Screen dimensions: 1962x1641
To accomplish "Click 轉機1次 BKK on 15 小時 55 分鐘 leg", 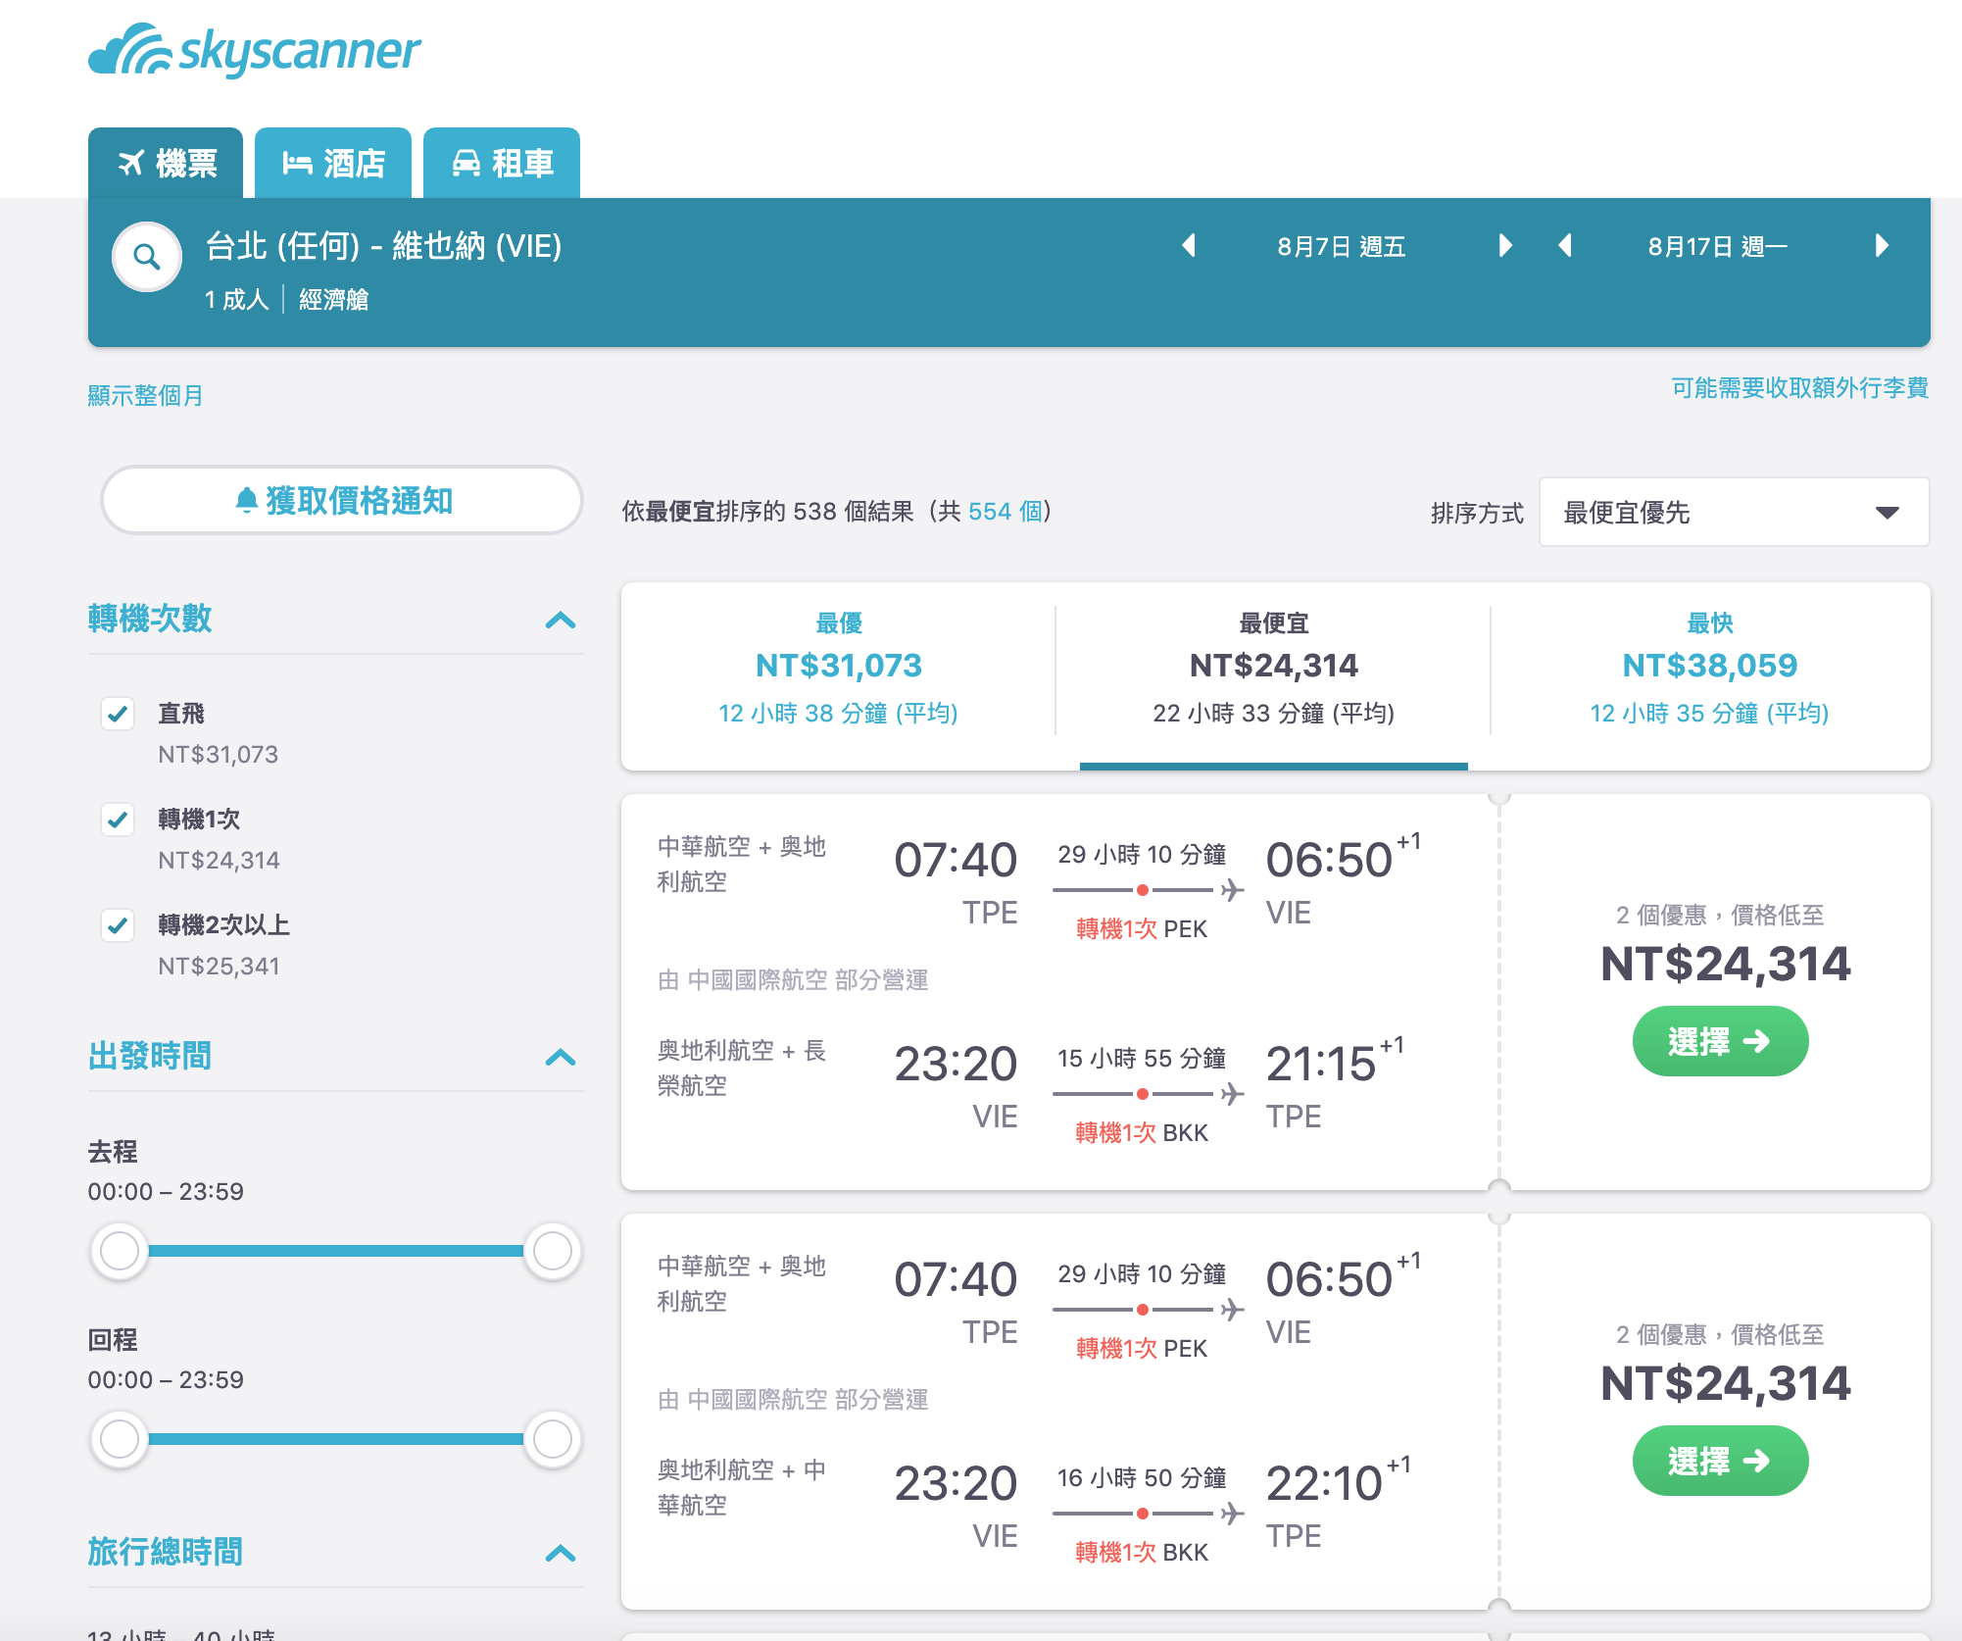I will 1142,1132.
